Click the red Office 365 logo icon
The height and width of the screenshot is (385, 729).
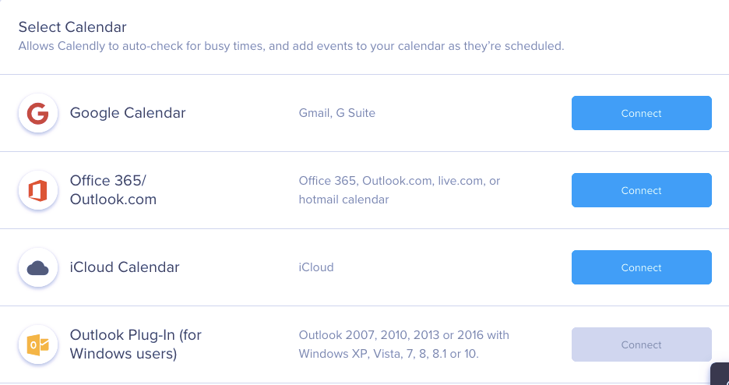(x=37, y=190)
